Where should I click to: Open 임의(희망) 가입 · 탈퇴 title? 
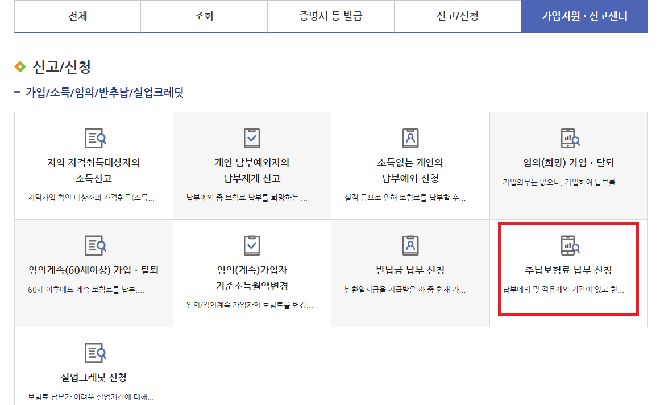568,163
